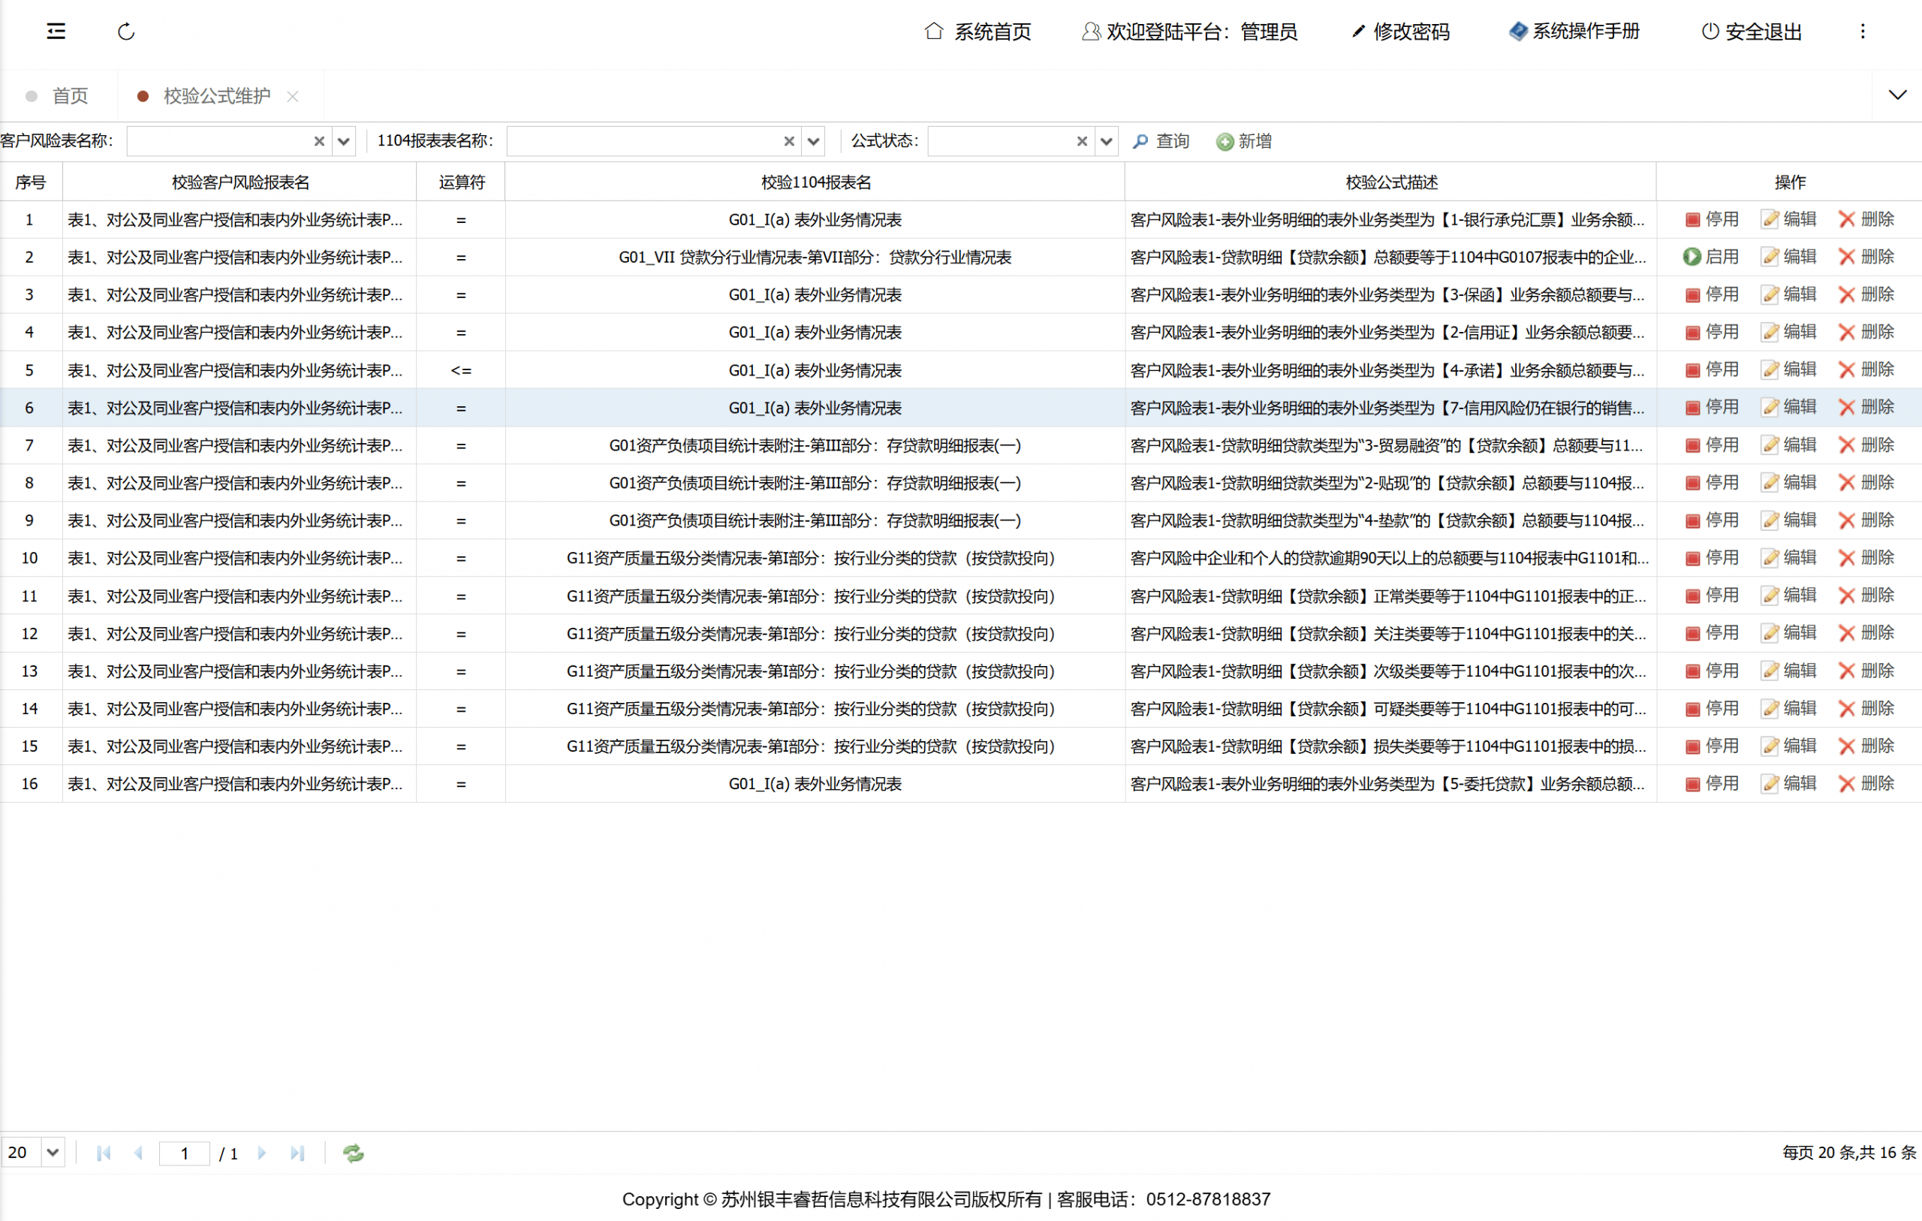
Task: Click the refresh page icon in header
Action: click(126, 31)
